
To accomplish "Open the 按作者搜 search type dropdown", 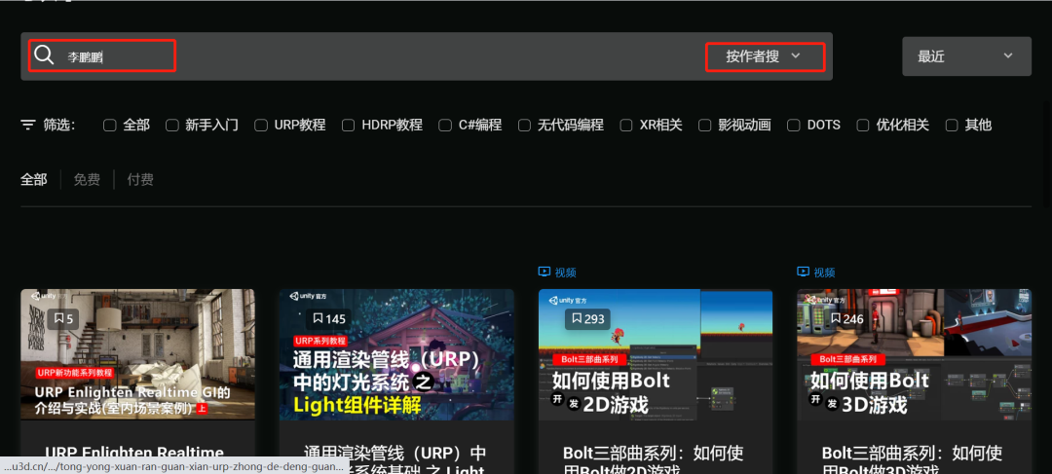I will (765, 56).
